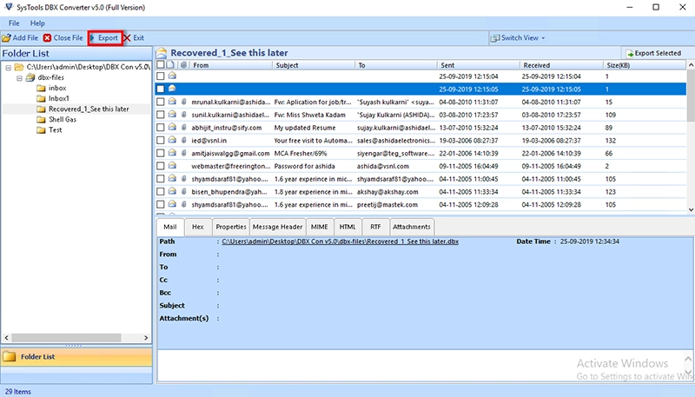The image size is (695, 397).
Task: Click the Export Selected button
Action: (653, 53)
